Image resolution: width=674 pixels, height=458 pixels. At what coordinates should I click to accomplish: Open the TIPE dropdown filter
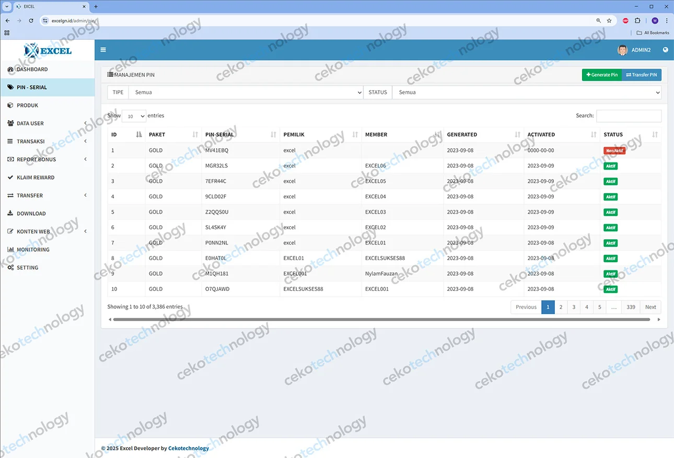click(x=246, y=92)
